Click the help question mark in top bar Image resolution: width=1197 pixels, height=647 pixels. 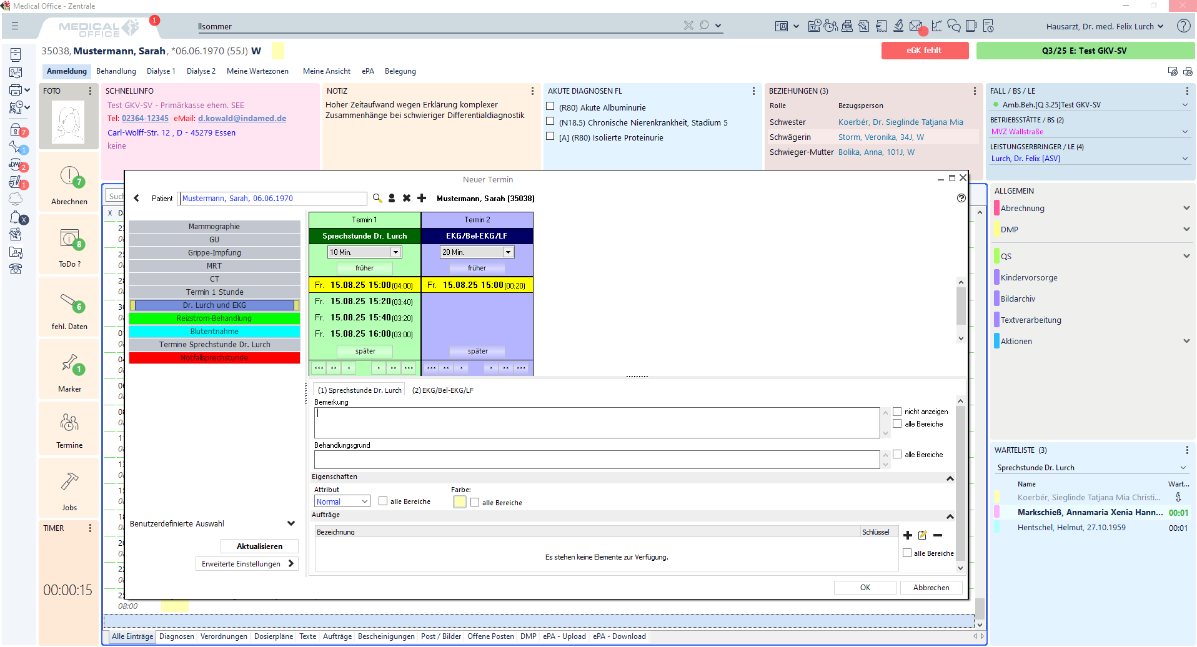click(1183, 26)
